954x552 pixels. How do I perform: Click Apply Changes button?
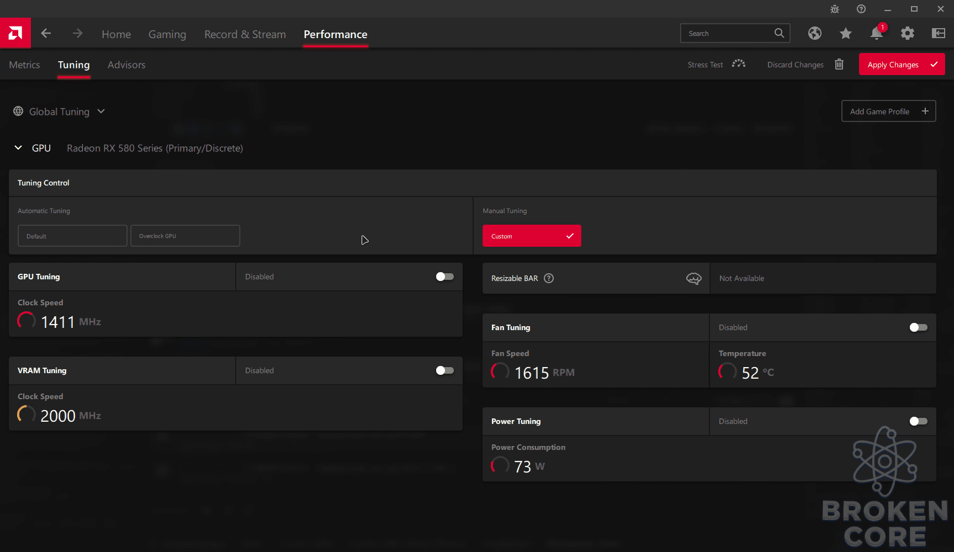pyautogui.click(x=902, y=64)
